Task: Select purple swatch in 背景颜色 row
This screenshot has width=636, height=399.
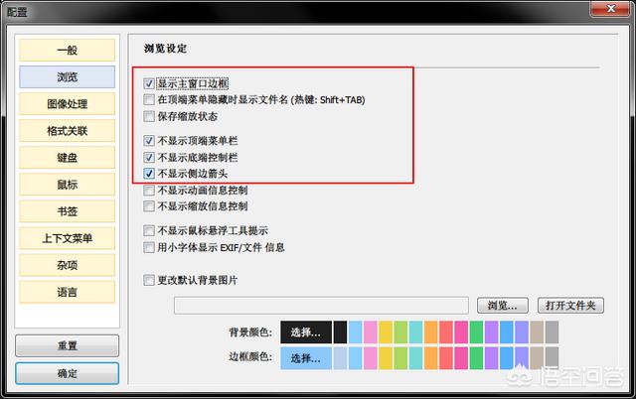Action: click(x=492, y=332)
